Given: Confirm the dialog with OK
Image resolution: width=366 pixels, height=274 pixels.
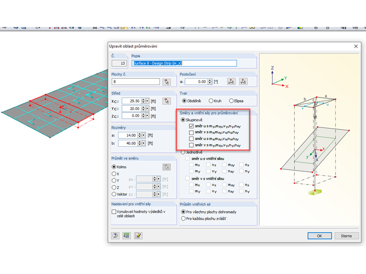Looking at the screenshot, I should click(x=319, y=236).
